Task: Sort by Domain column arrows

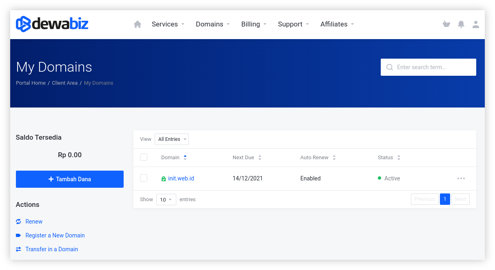Action: pyautogui.click(x=185, y=158)
